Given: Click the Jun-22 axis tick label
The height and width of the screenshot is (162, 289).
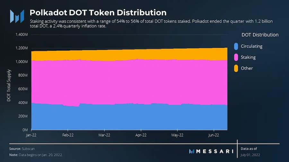Looking at the screenshot, I should tap(214, 135).
